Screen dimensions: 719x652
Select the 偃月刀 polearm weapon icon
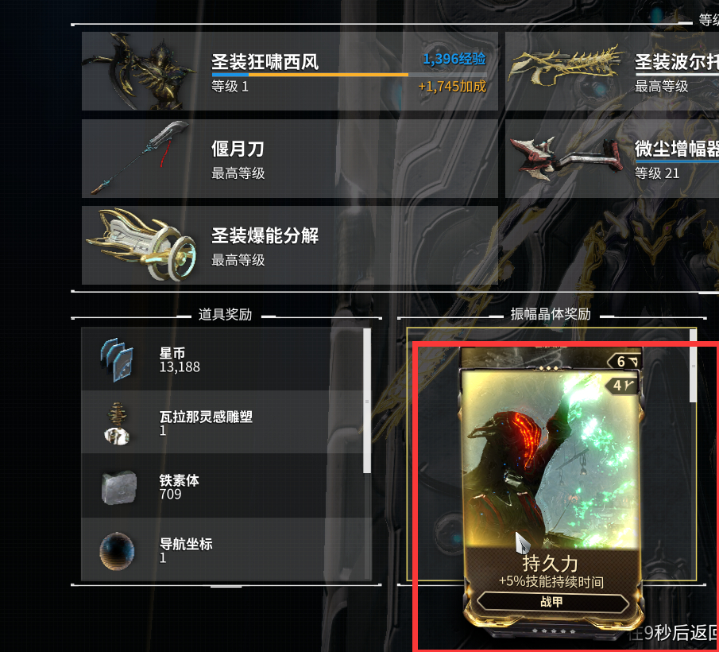click(x=140, y=158)
